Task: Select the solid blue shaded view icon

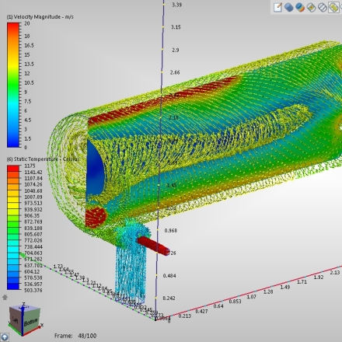Action: coord(288,7)
